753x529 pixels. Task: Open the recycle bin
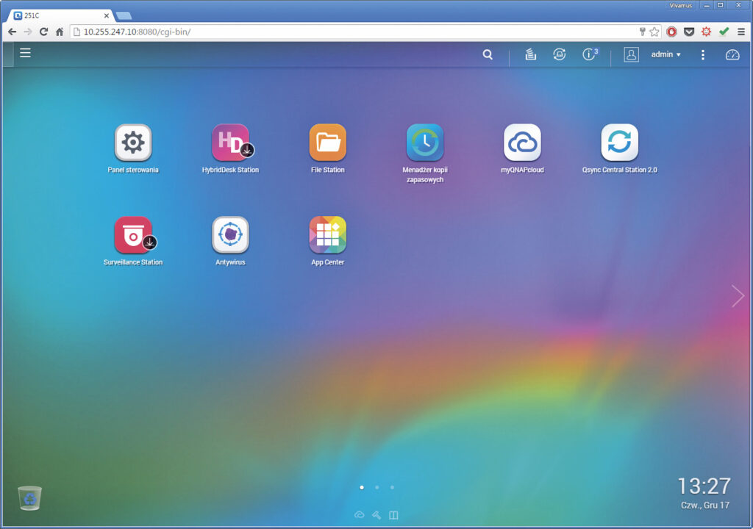[29, 498]
